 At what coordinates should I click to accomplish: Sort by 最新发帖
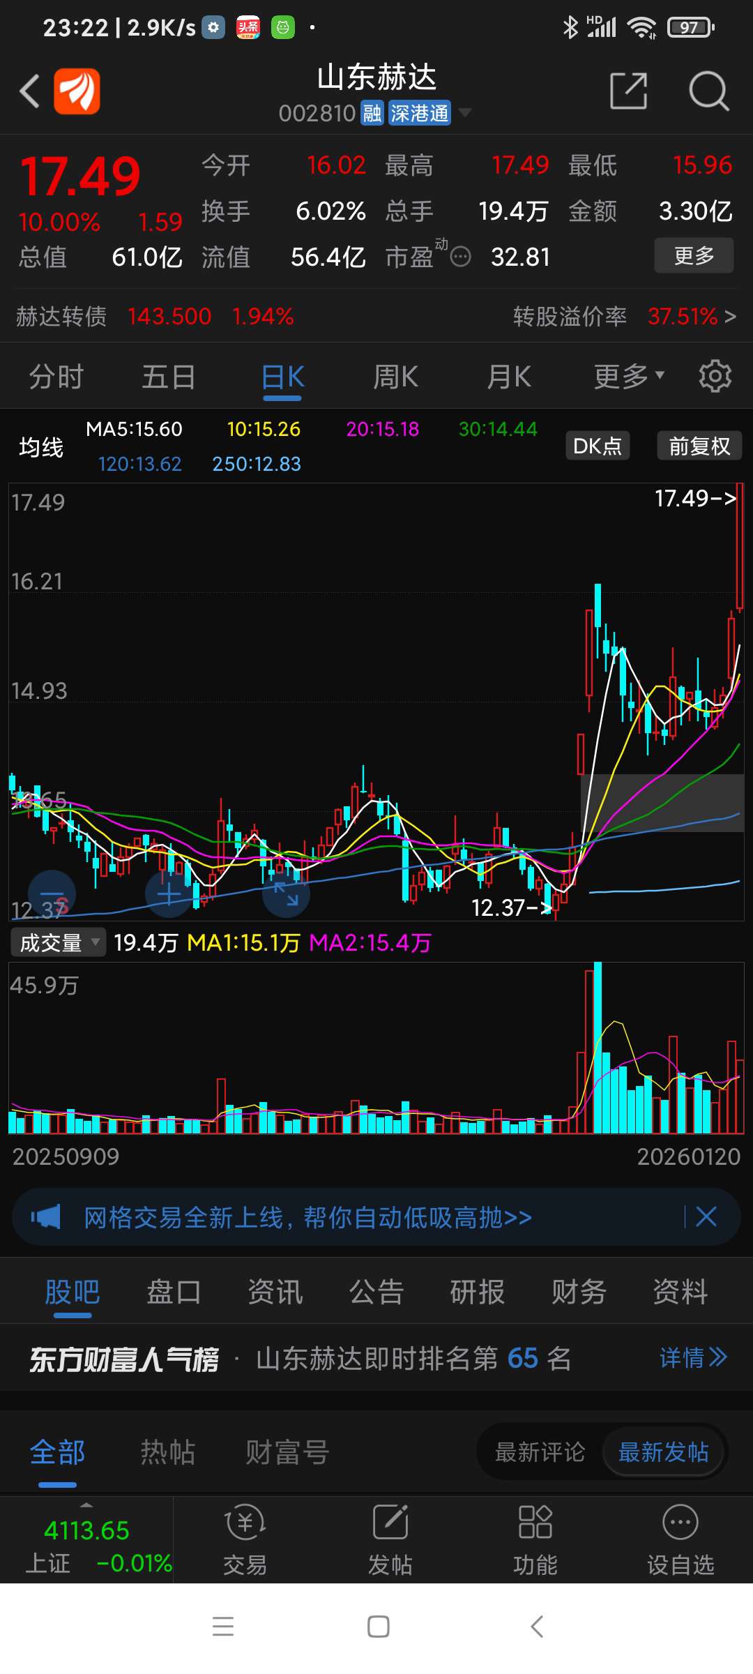(664, 1452)
